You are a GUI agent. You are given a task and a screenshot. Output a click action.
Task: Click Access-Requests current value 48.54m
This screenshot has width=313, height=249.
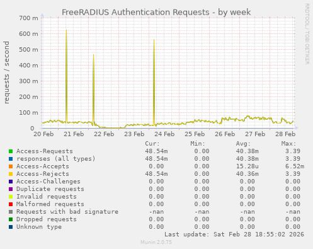click(156, 151)
